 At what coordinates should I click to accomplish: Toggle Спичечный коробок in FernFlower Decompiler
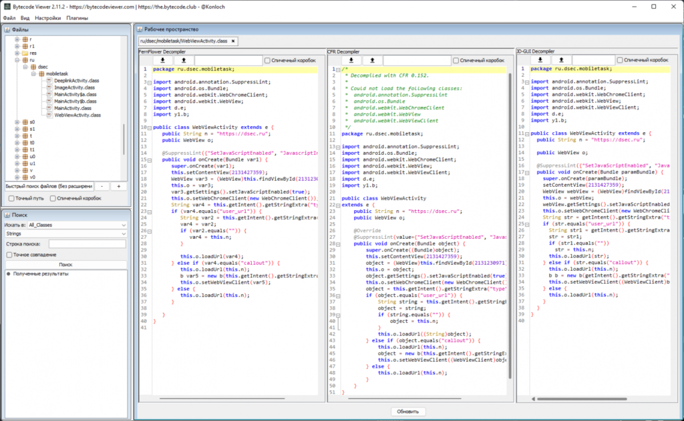tap(267, 61)
